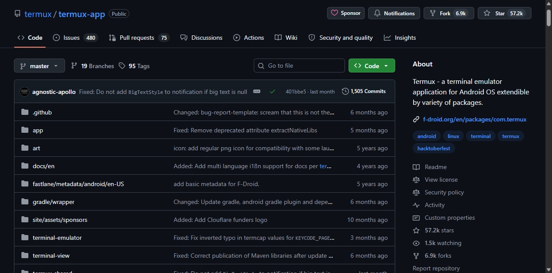This screenshot has height=273, width=552.
Task: Open the Code tab
Action: click(x=30, y=38)
